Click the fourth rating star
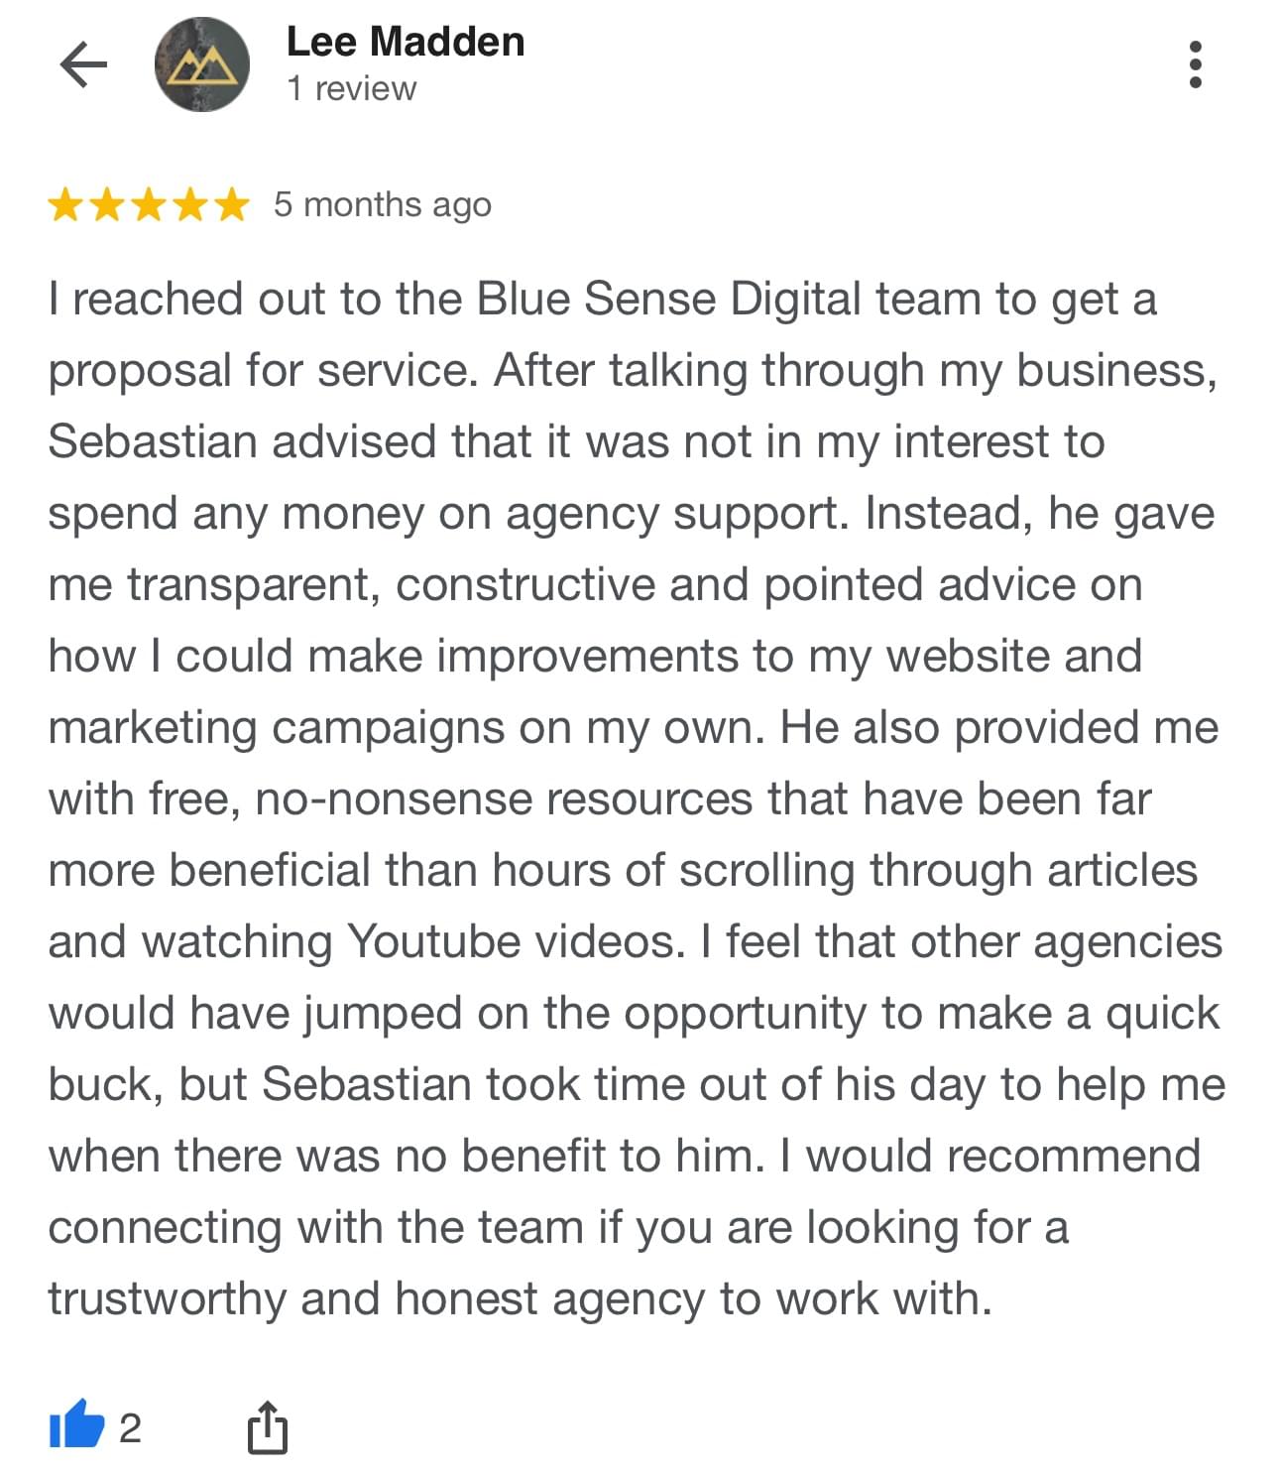Image resolution: width=1279 pixels, height=1476 pixels. [190, 205]
